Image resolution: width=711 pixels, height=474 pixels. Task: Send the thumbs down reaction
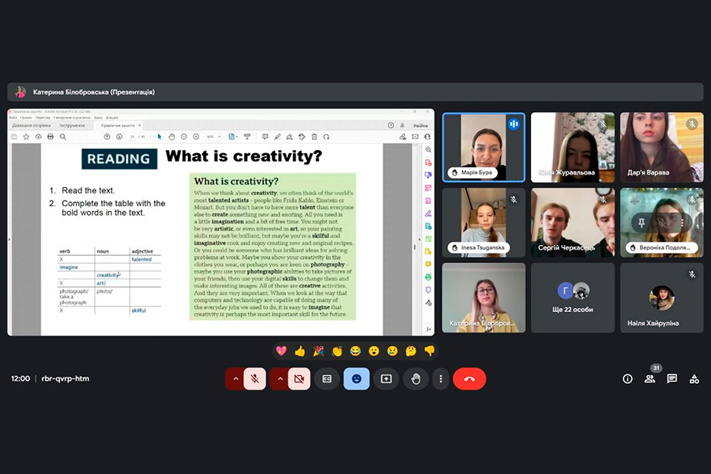click(x=430, y=351)
